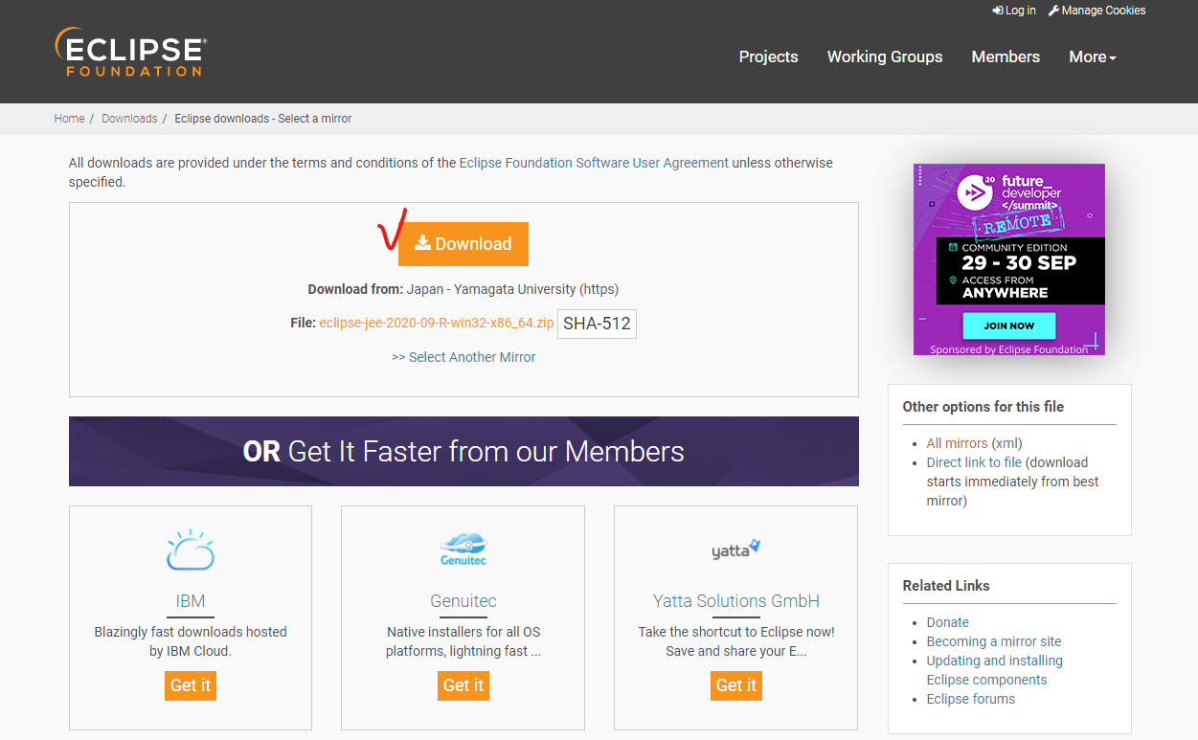Click the IBM cloud logo
Screen dimensions: 1198x740
191,550
